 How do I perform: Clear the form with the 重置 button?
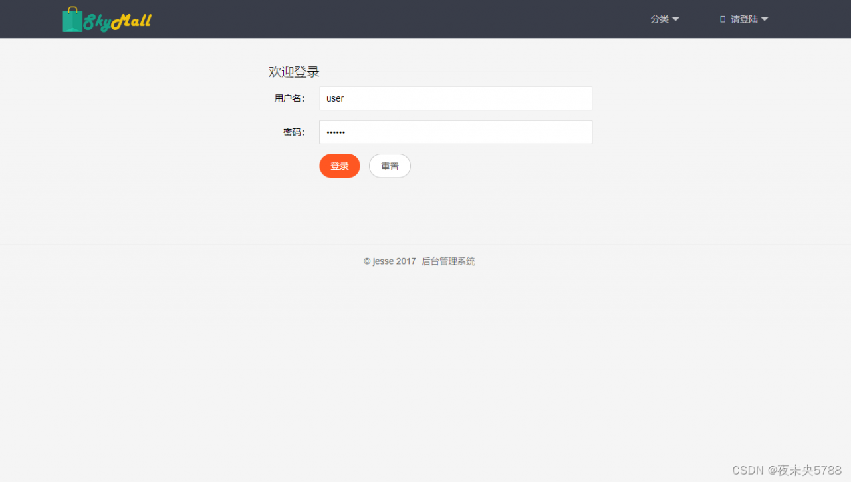390,166
